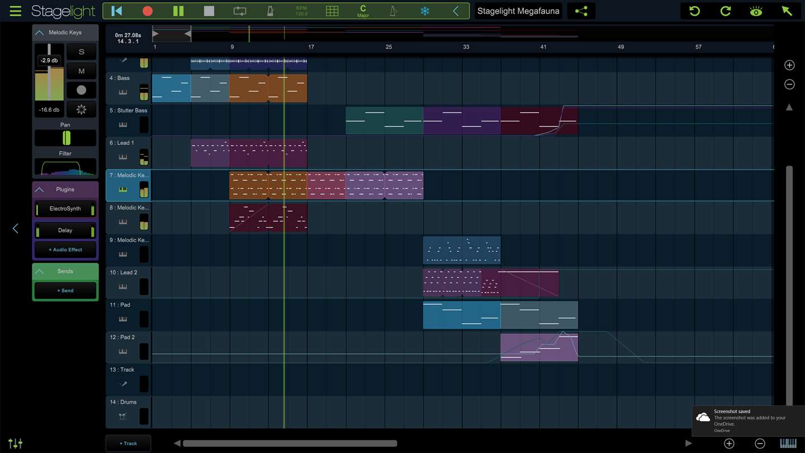Click the '0m 27.08s' position display
The image size is (805, 453).
point(128,35)
